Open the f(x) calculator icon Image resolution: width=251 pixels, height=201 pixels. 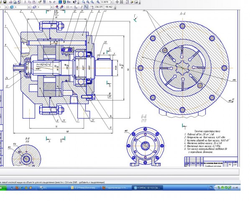point(69,2)
